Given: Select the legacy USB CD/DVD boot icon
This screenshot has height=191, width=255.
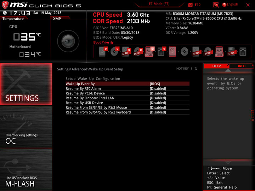Looking at the screenshot, I should pos(208,52).
